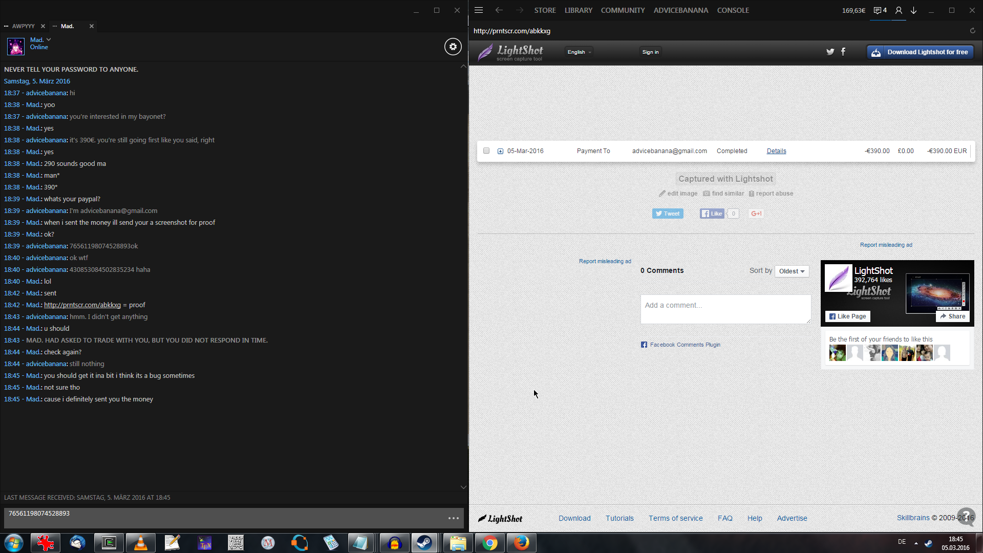Image resolution: width=983 pixels, height=553 pixels.
Task: Expand the 05-Mar-2016 transaction plus box
Action: tap(500, 151)
